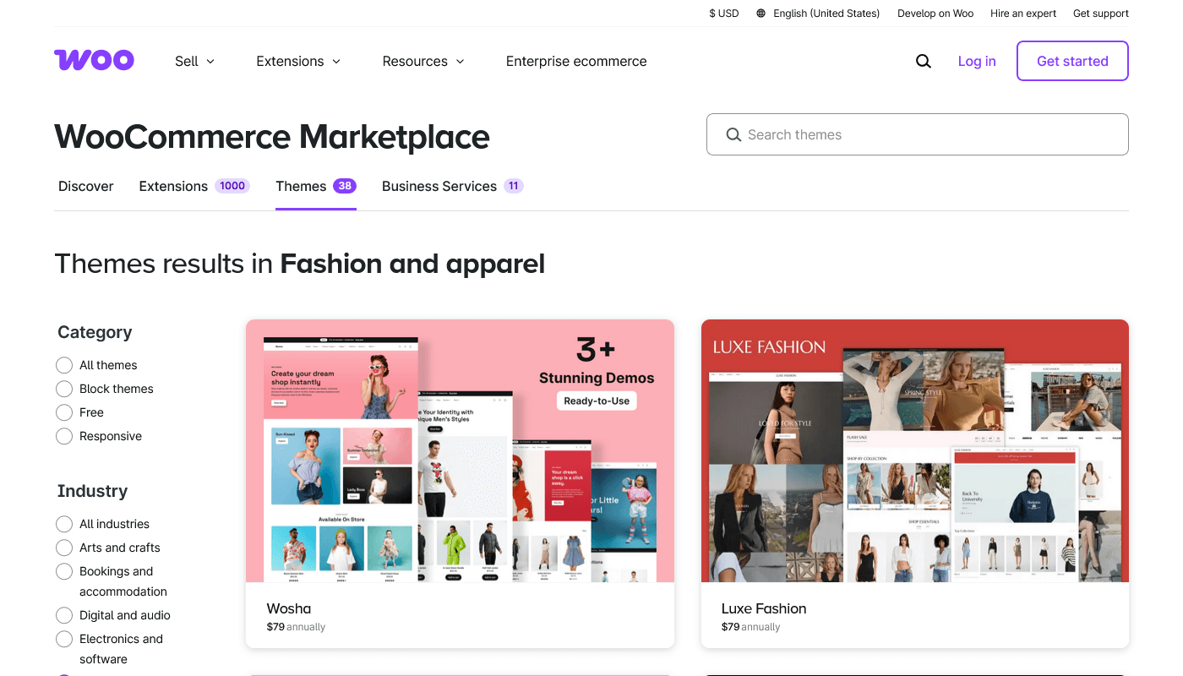The width and height of the screenshot is (1183, 676).
Task: Select the Digital and audio industry
Action: [x=64, y=615]
